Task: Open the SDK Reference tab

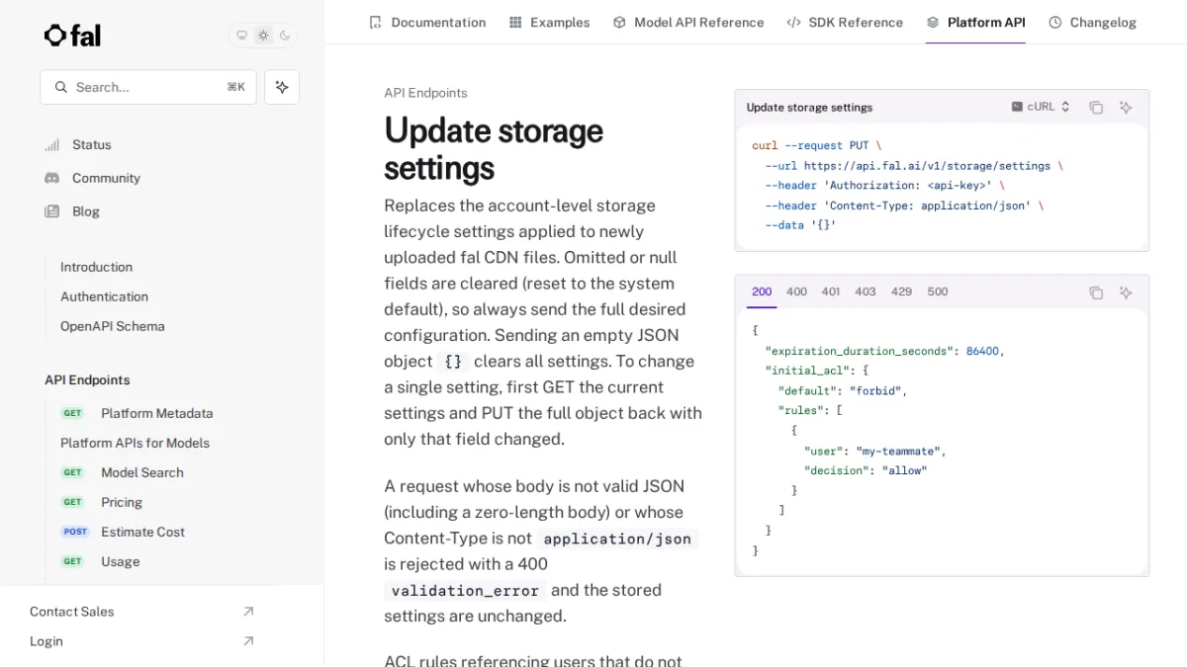Action: (845, 22)
